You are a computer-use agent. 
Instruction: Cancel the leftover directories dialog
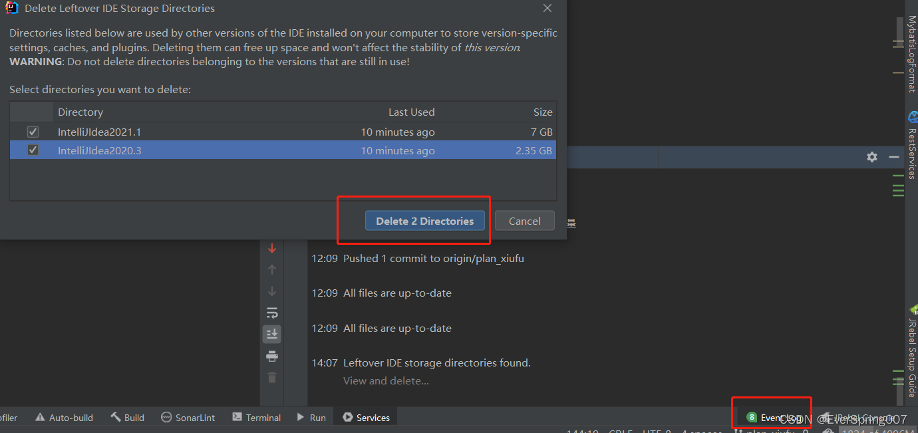524,221
